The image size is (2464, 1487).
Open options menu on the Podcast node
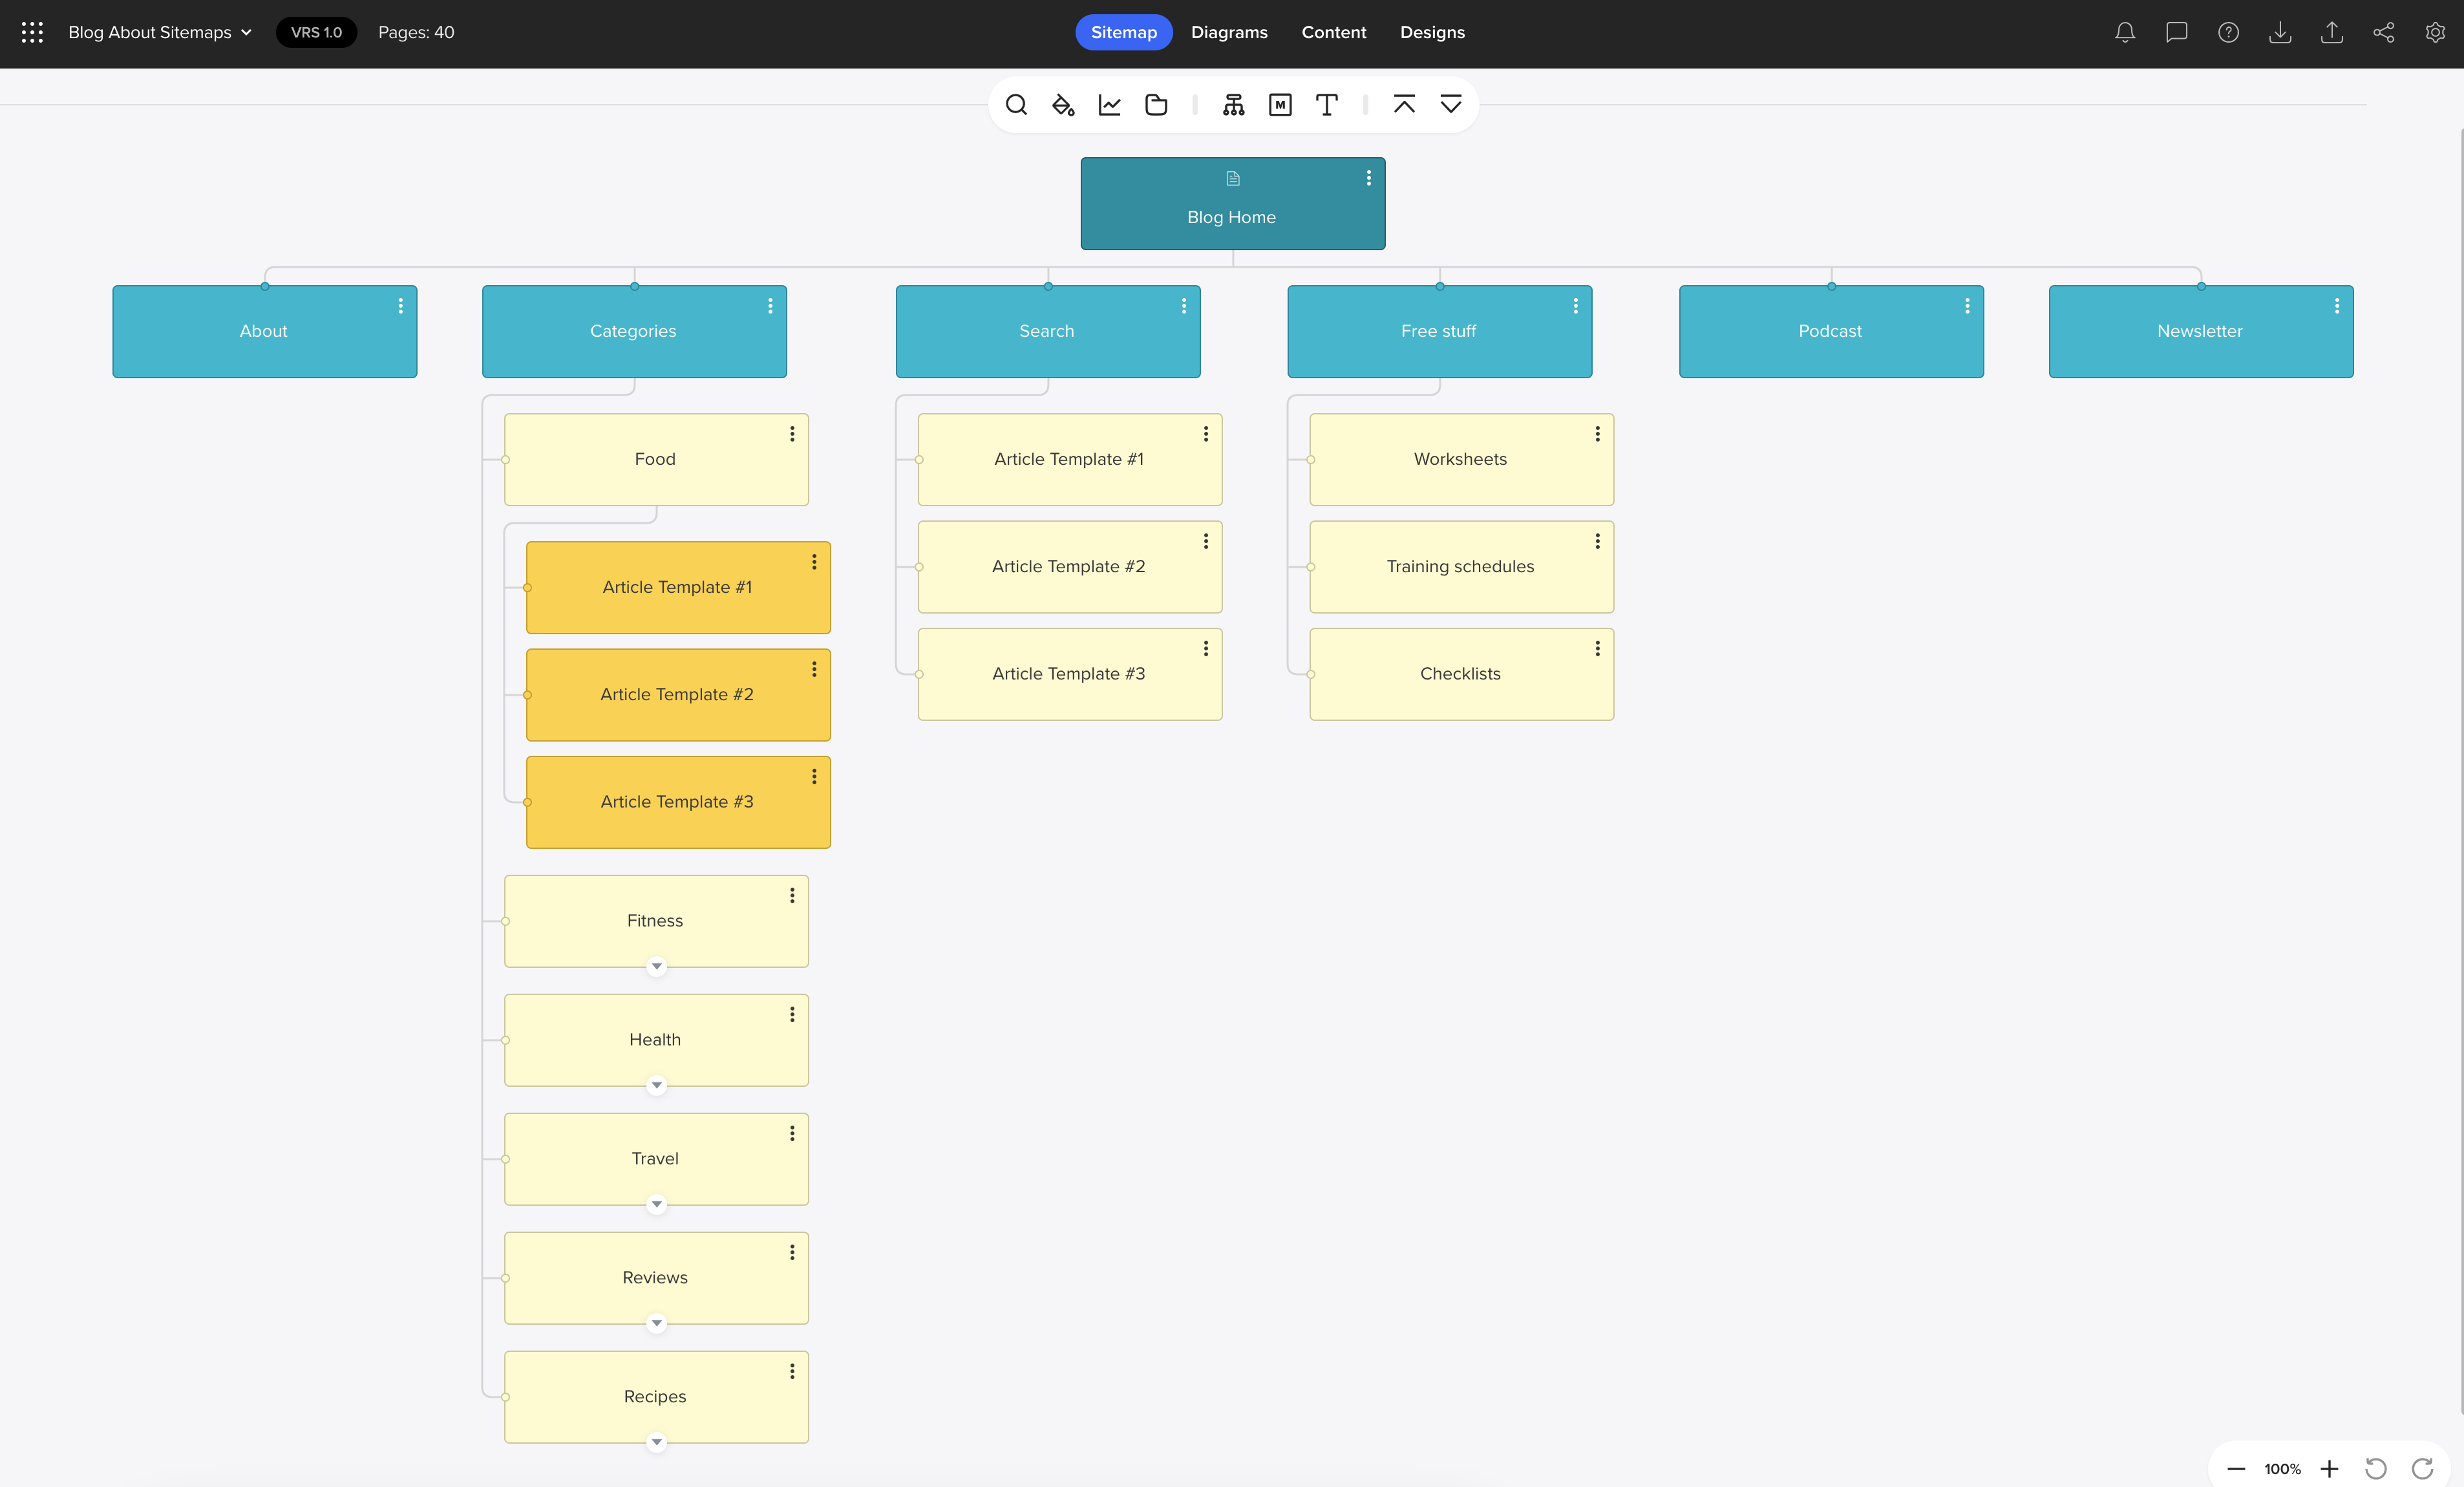(x=1967, y=306)
